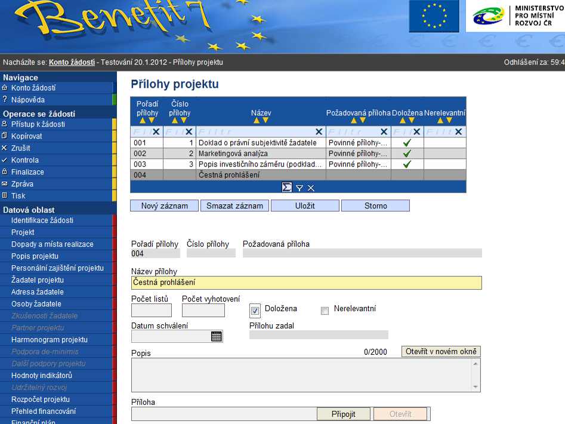The image size is (565, 424).
Task: Sort Nerelevantní column descending
Action: (449, 121)
